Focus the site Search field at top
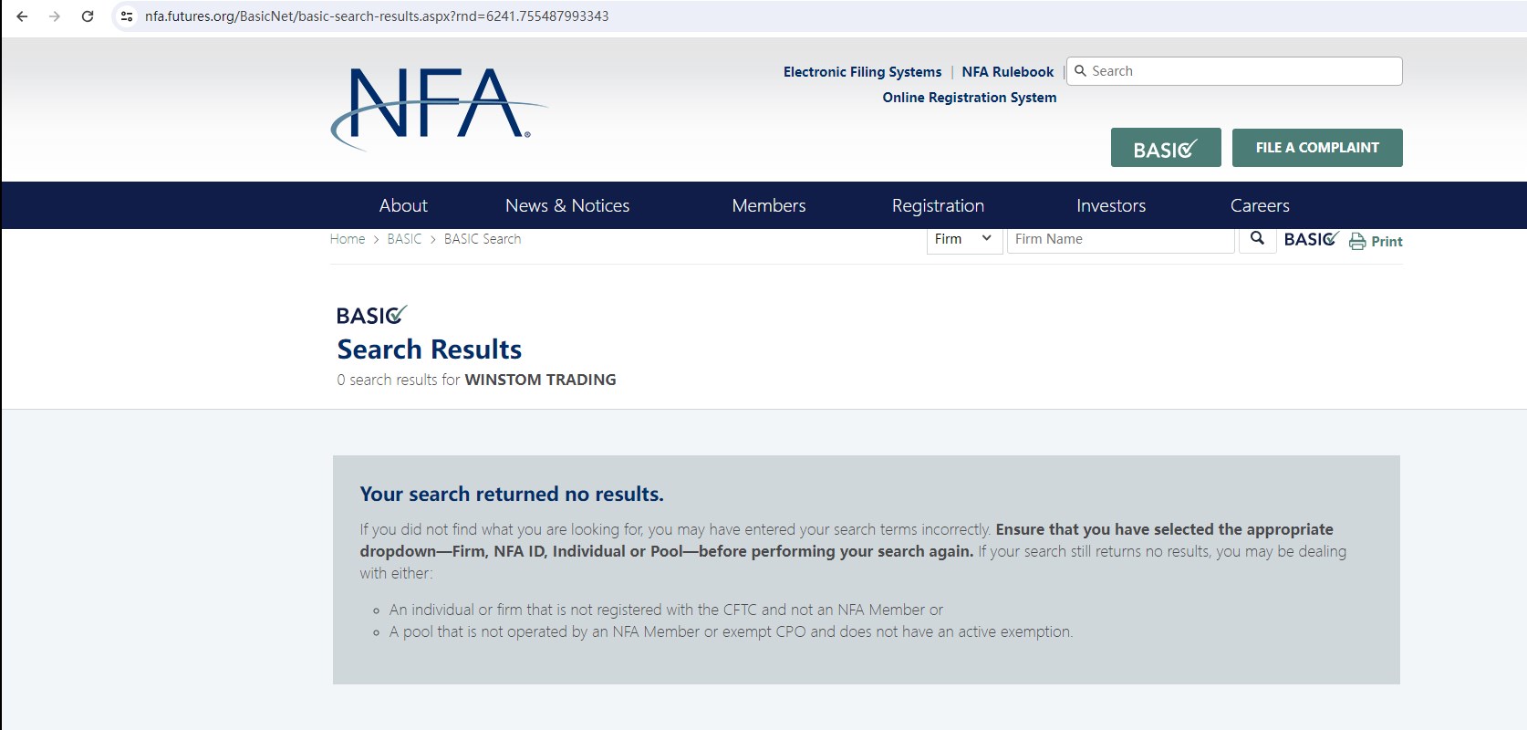 1234,71
